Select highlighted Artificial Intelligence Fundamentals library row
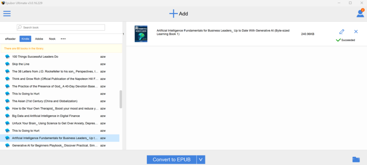The image size is (367, 165). (x=60, y=138)
